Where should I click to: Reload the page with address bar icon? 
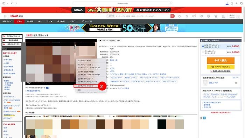pyautogui.click(x=170, y=3)
